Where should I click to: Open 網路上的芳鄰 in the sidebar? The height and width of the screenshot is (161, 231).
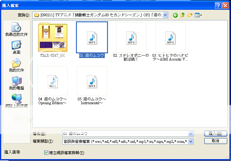click(17, 101)
